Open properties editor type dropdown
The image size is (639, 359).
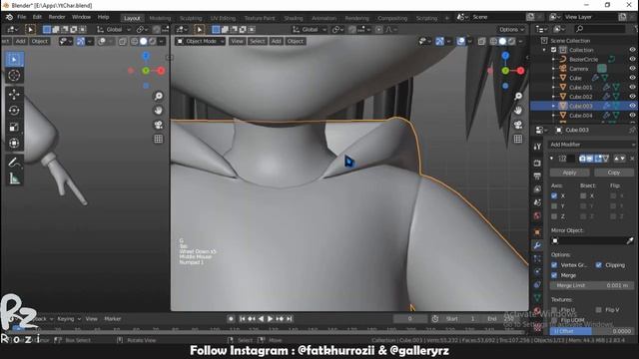(542, 130)
